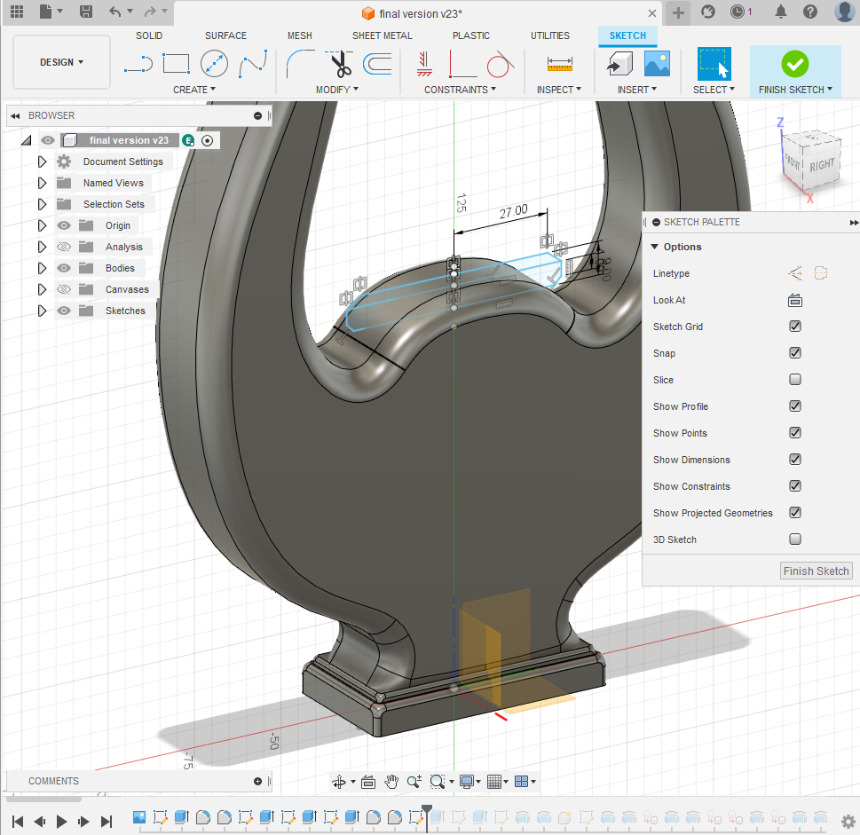Hide the Bodies folder visibility
860x835 pixels.
pyautogui.click(x=63, y=268)
